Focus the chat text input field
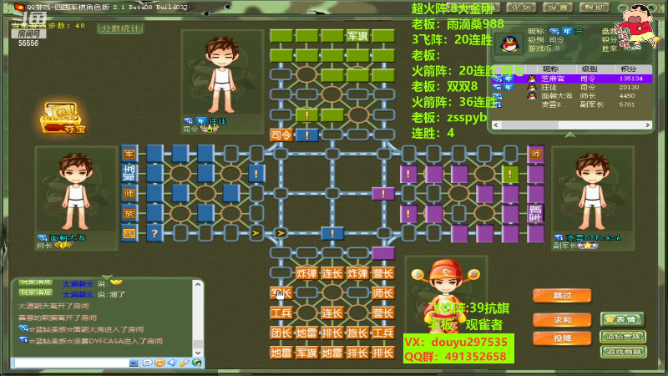The width and height of the screenshot is (668, 376). click(x=71, y=363)
